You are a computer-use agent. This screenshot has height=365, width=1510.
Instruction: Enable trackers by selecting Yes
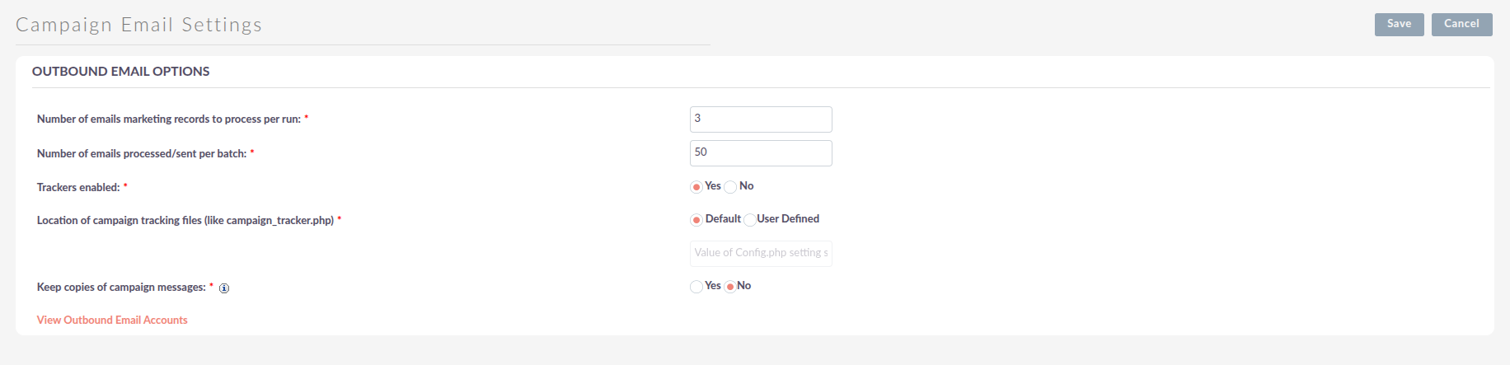(696, 187)
